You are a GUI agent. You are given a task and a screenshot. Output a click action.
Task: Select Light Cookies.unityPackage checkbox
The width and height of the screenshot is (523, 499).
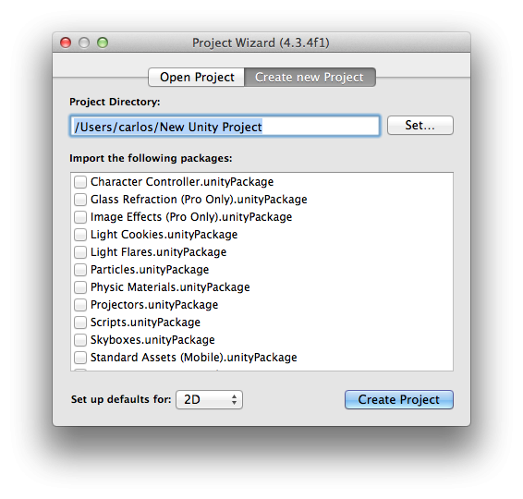click(80, 235)
